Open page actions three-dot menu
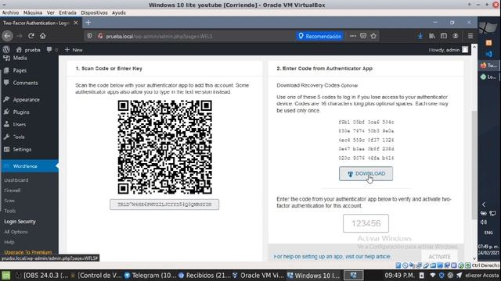Screen dimensions: 501x281 click(x=353, y=36)
